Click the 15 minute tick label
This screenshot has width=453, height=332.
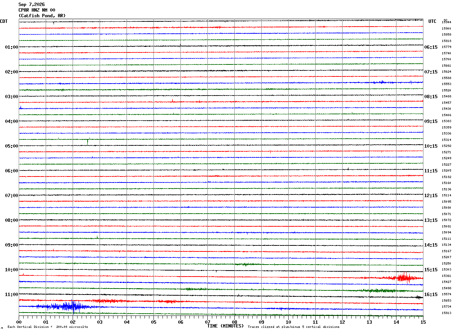[x=423, y=322]
